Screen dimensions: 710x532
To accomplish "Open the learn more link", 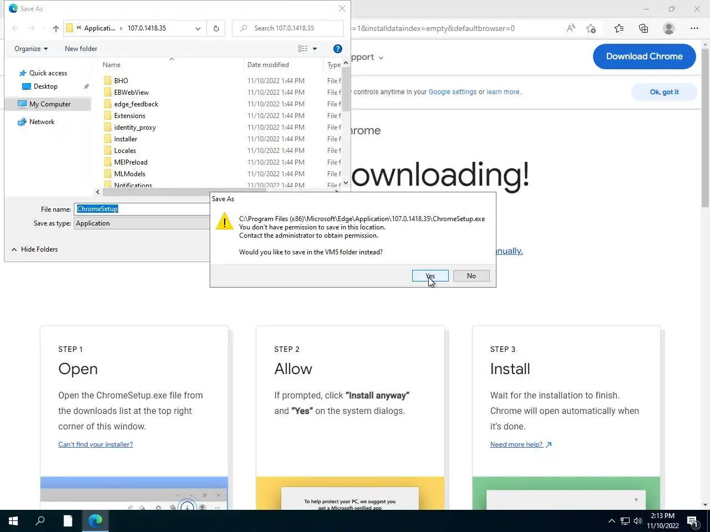I will [503, 92].
